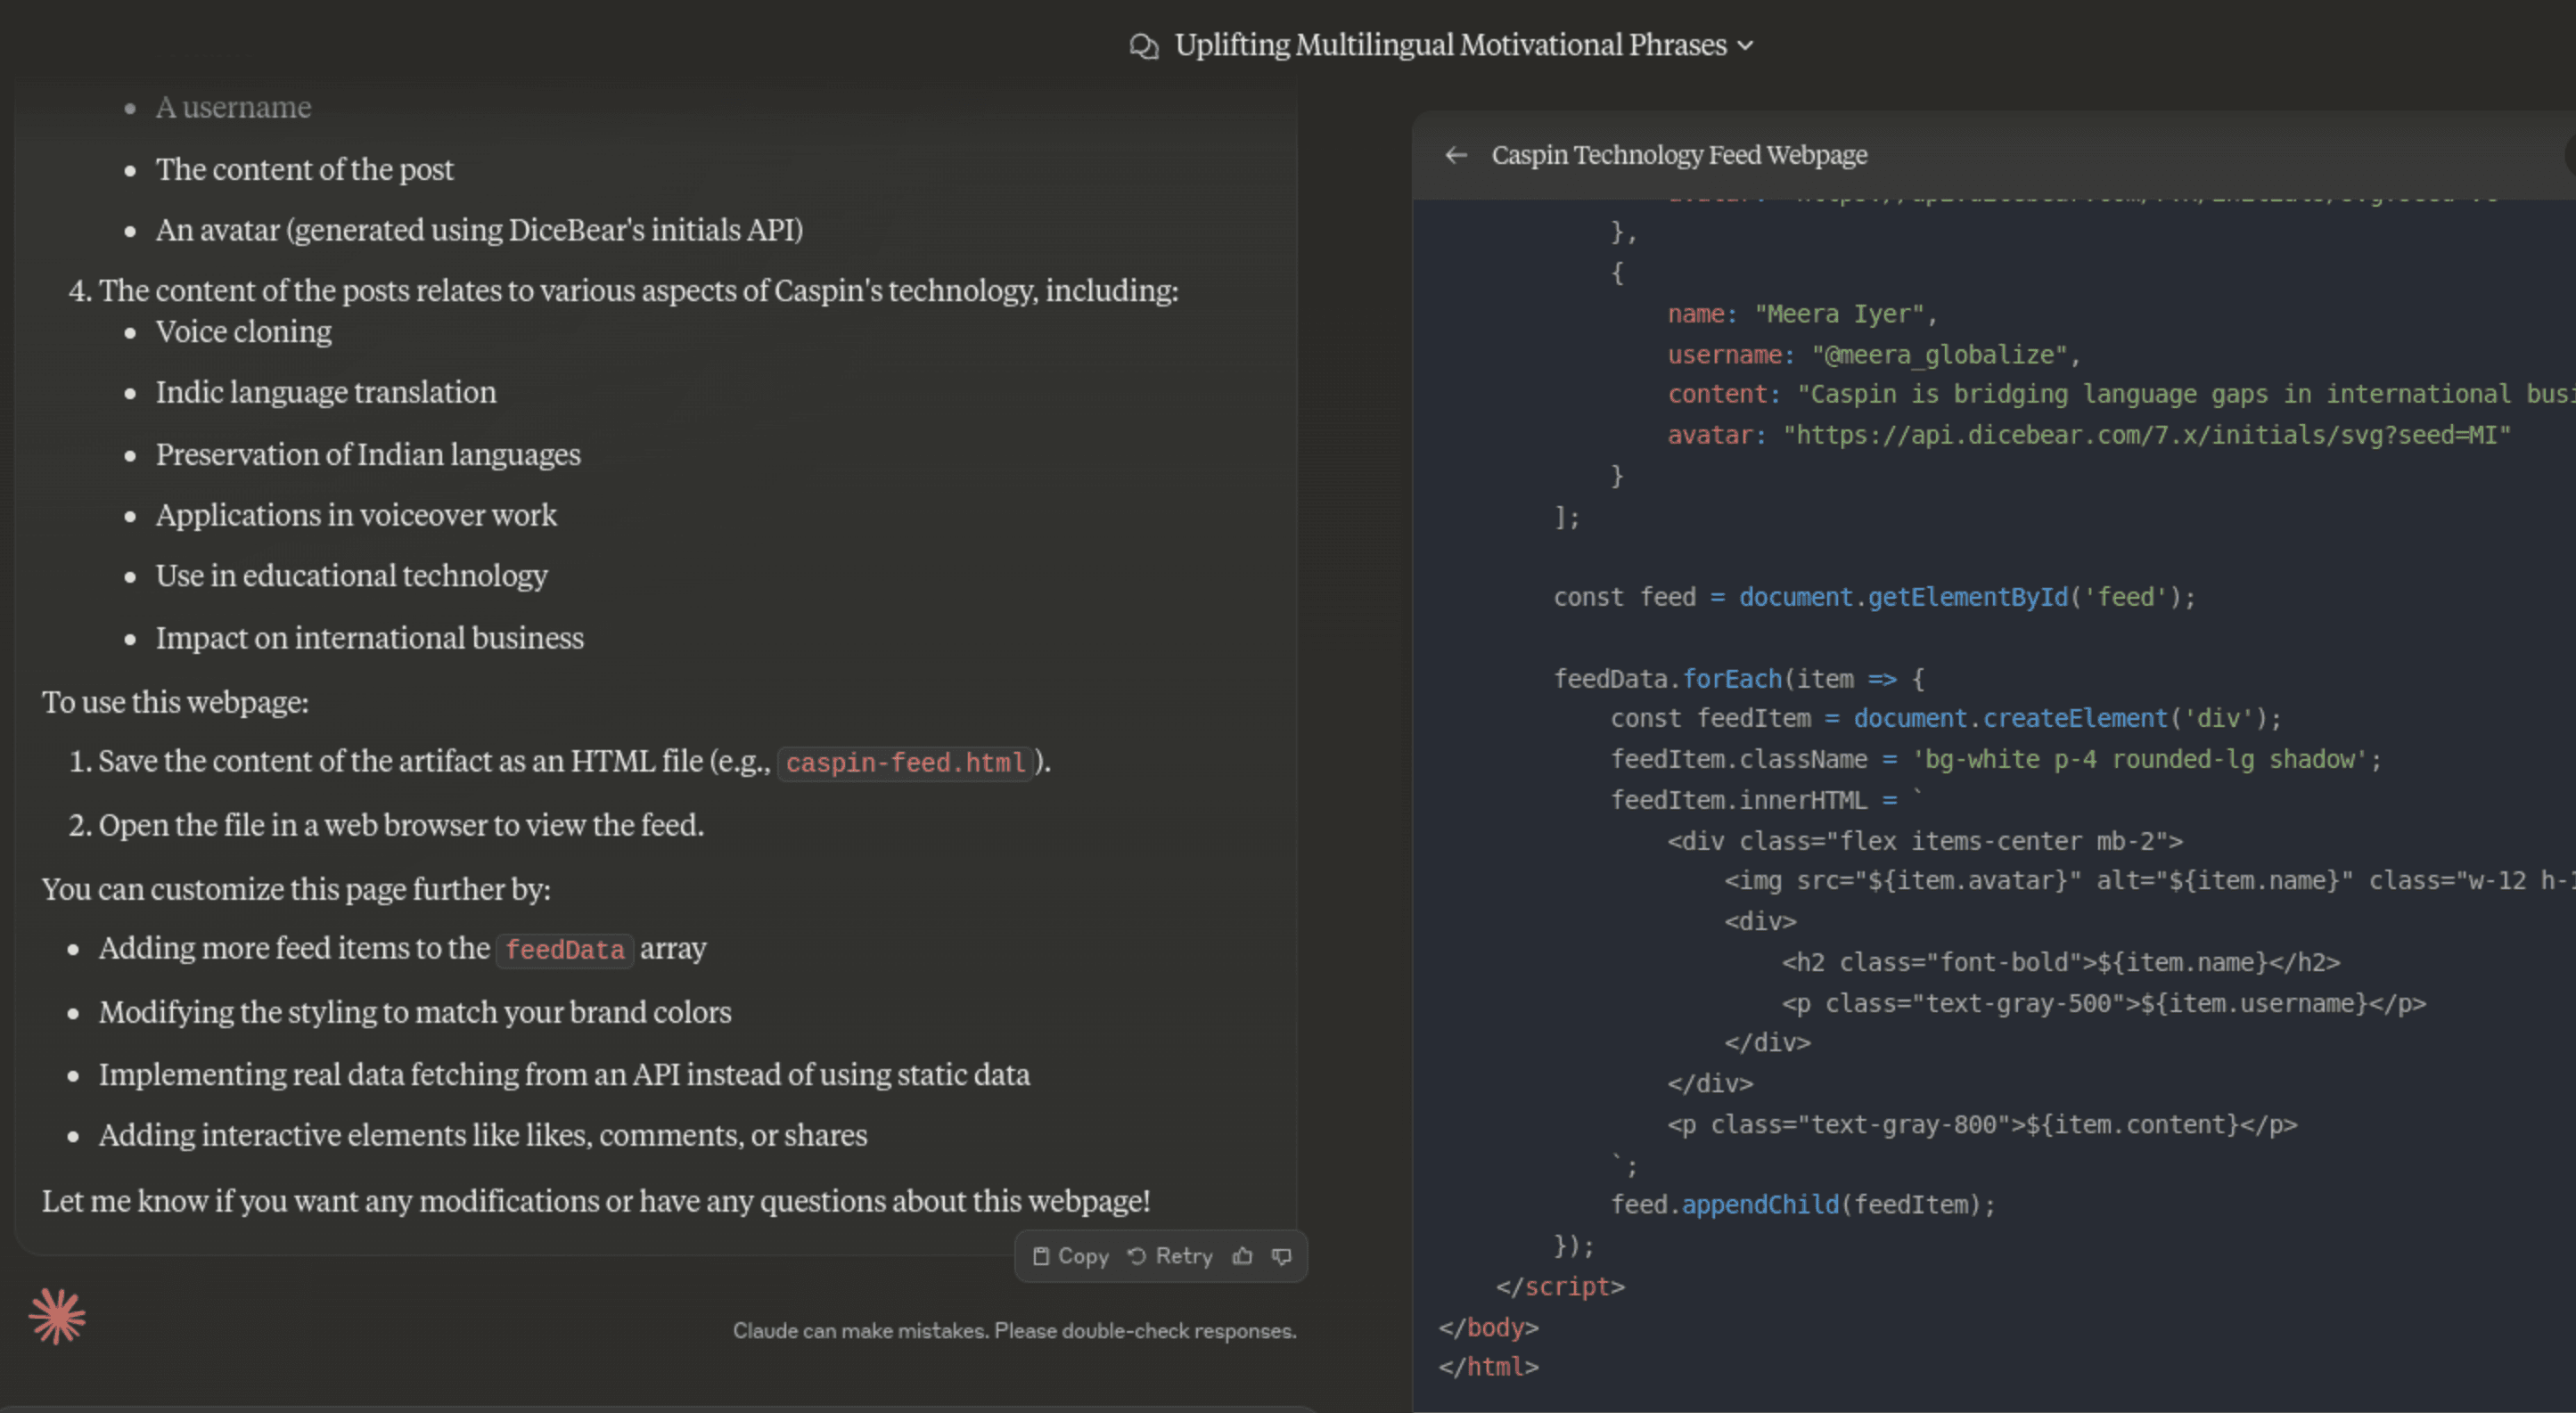Click the 'Claude can make mistakes' disclaimer
Image resolution: width=2576 pixels, height=1413 pixels.
1014,1331
